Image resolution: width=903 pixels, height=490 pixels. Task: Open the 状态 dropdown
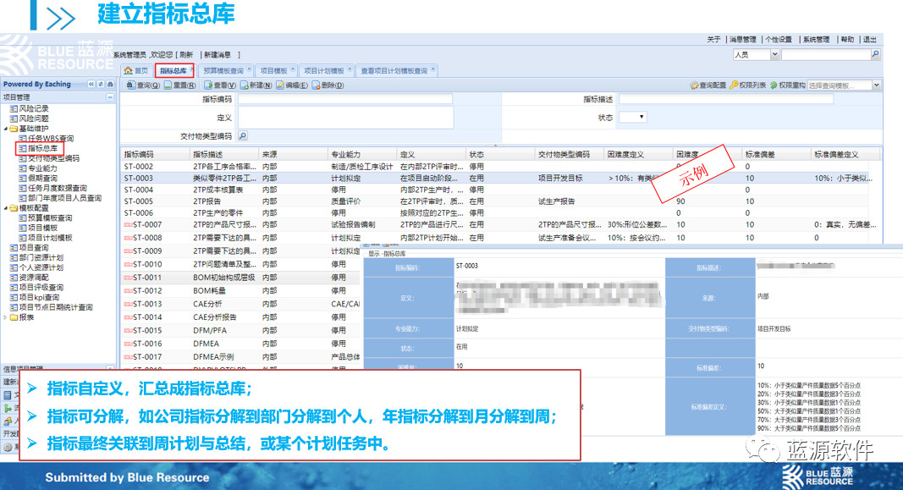click(642, 118)
